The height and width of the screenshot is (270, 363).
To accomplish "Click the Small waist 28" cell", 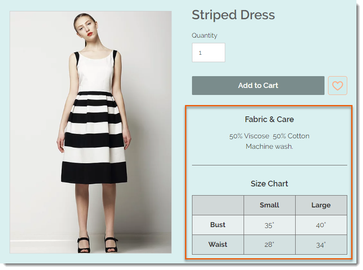I will [x=269, y=245].
